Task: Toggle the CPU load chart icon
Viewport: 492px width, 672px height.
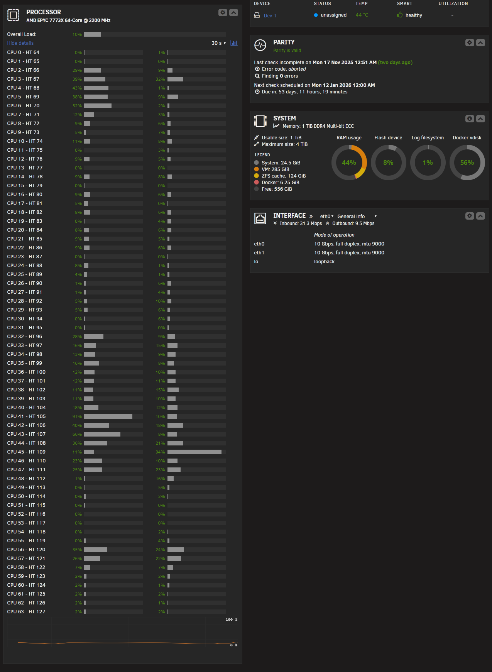Action: 234,43
